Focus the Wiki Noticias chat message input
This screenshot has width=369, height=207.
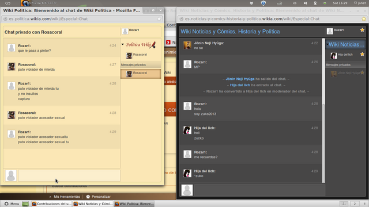tap(260, 190)
